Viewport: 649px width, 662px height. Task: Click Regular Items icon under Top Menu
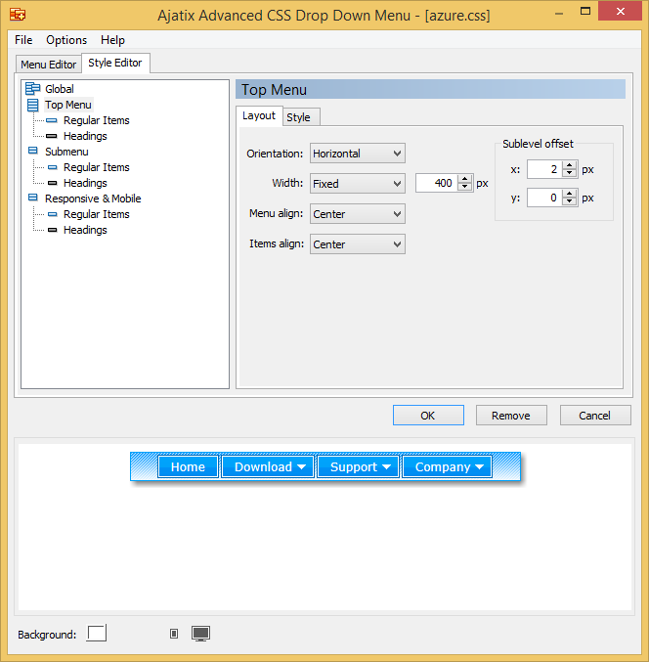(52, 120)
